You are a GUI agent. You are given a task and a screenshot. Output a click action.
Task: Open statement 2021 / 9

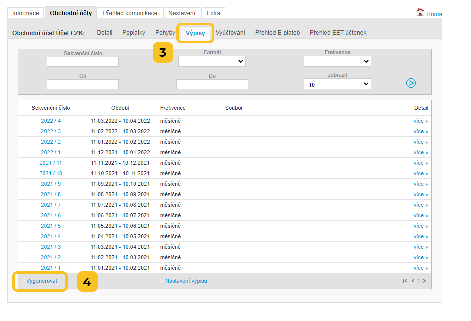pyautogui.click(x=51, y=184)
